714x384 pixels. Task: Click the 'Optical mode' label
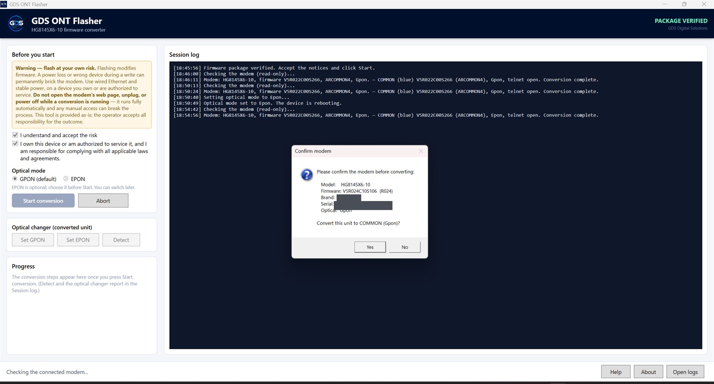coord(29,171)
